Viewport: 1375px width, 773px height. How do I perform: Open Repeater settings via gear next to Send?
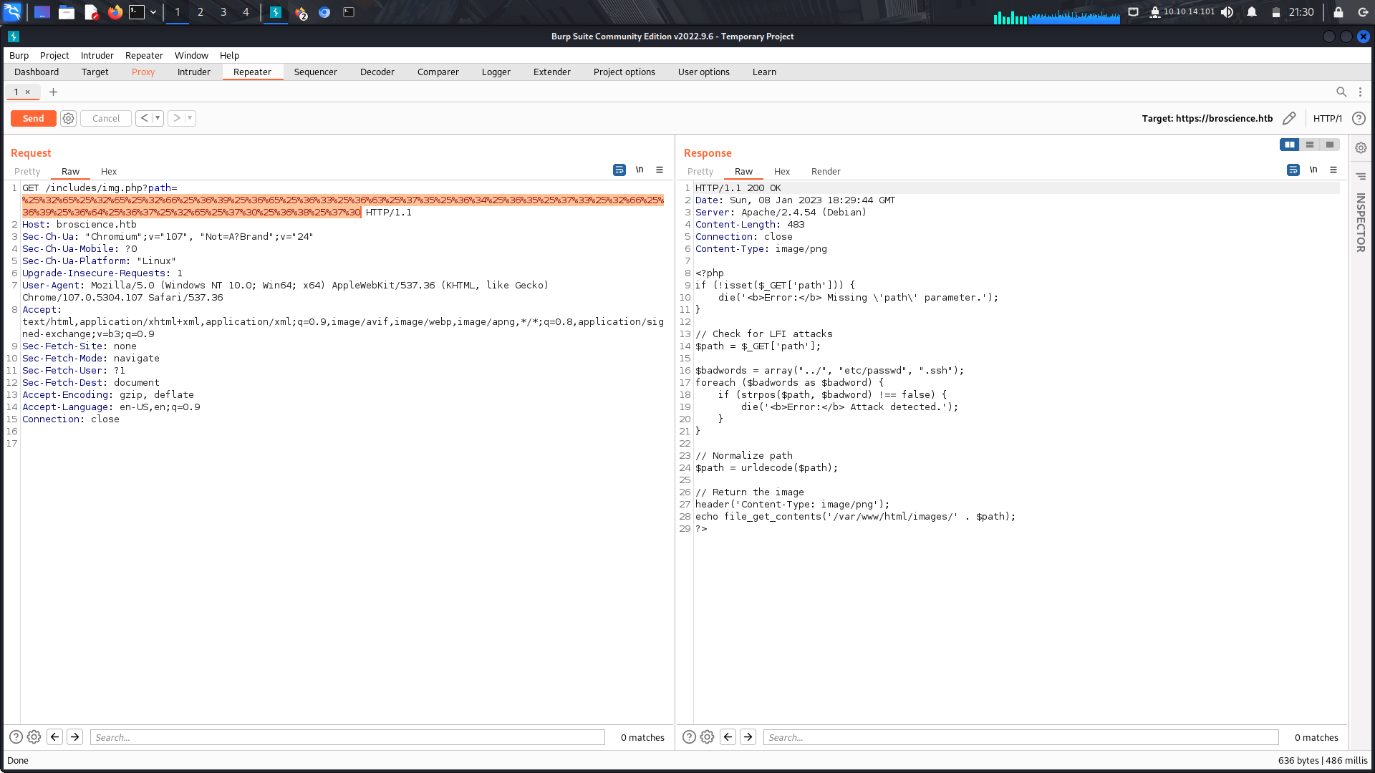click(68, 118)
